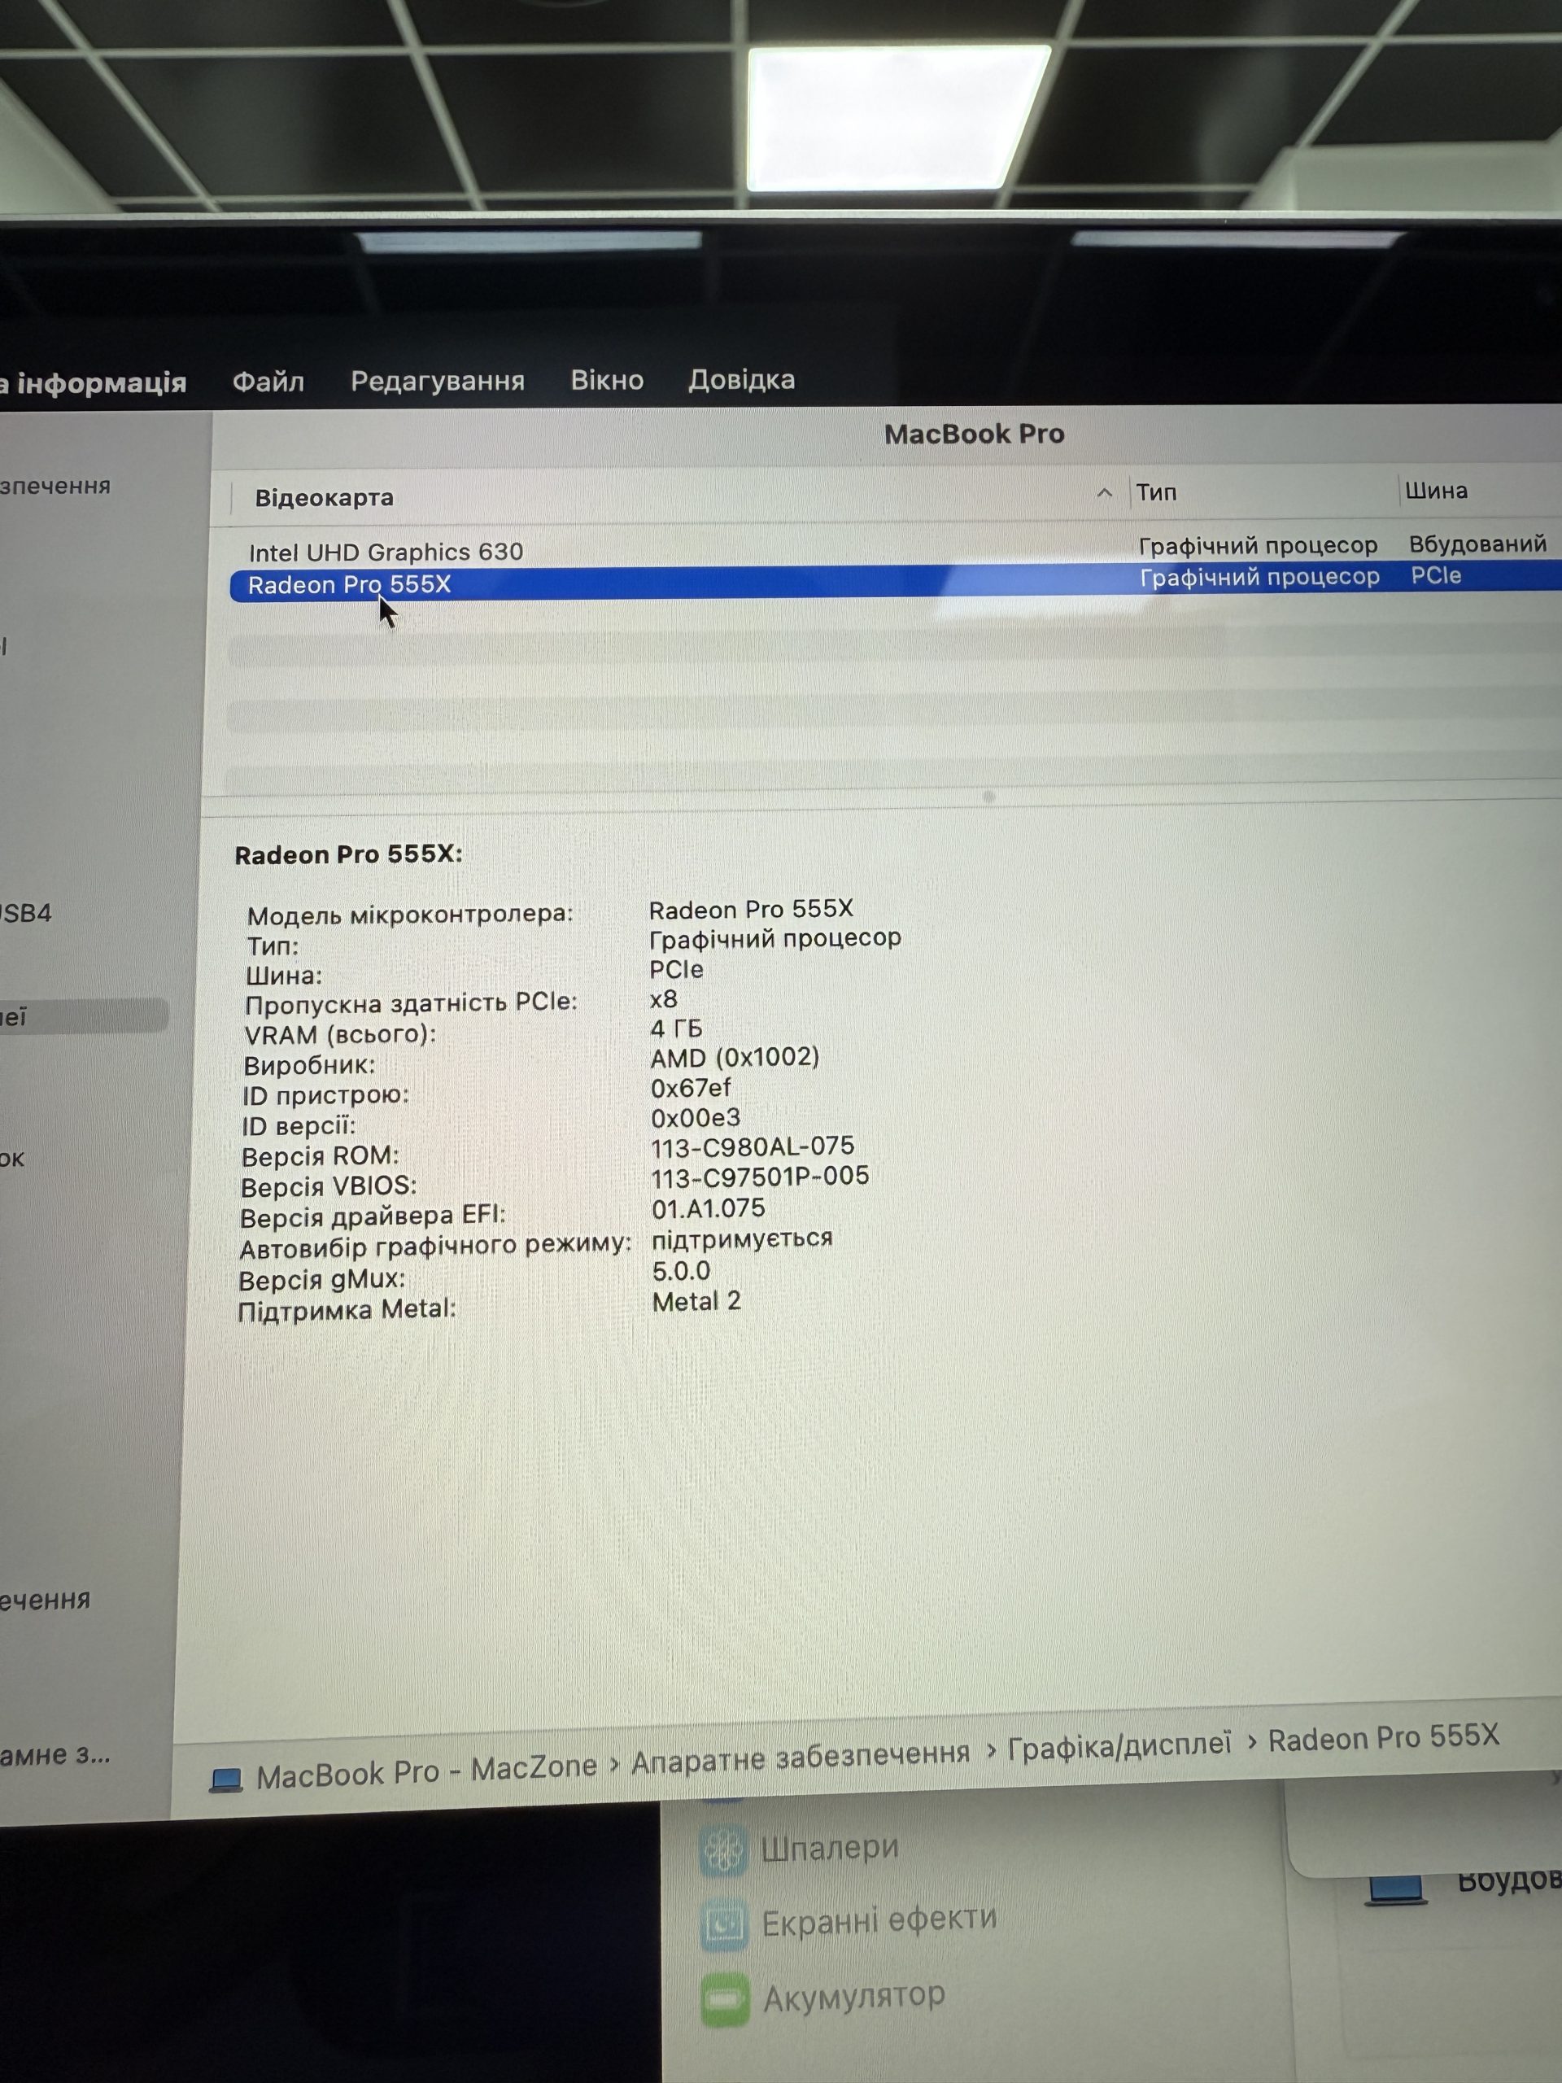Click MacBook Pro - MacZone in path bar
This screenshot has height=2083, width=1562.
[x=426, y=1771]
